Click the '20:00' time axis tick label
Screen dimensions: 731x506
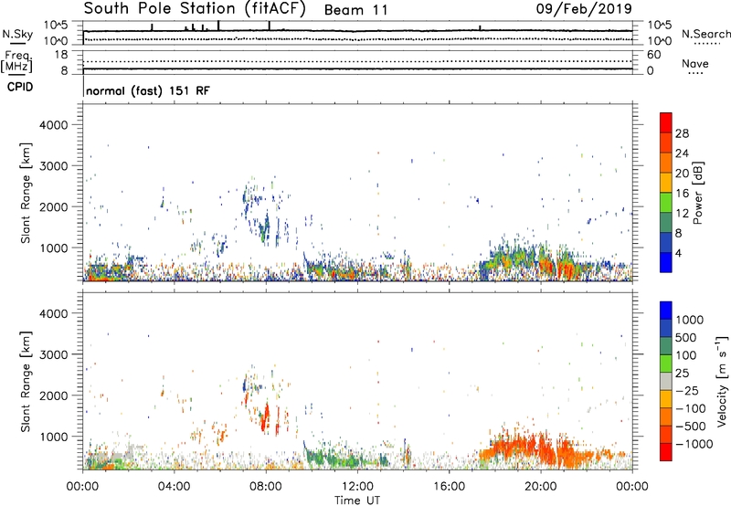pyautogui.click(x=541, y=487)
